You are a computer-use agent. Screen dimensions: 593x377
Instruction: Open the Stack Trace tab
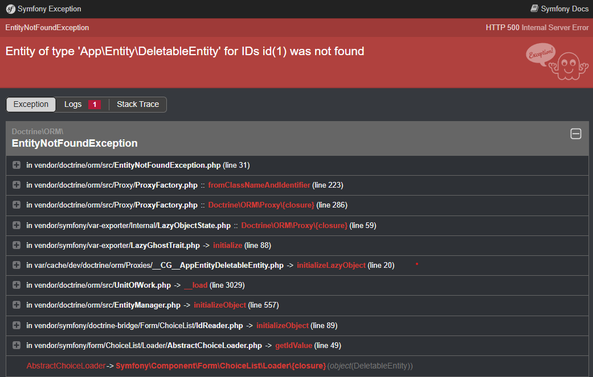(x=138, y=105)
